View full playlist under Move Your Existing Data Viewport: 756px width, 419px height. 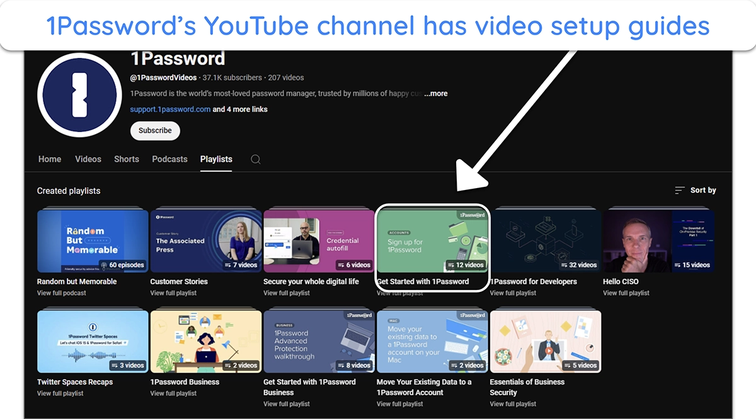pos(399,404)
